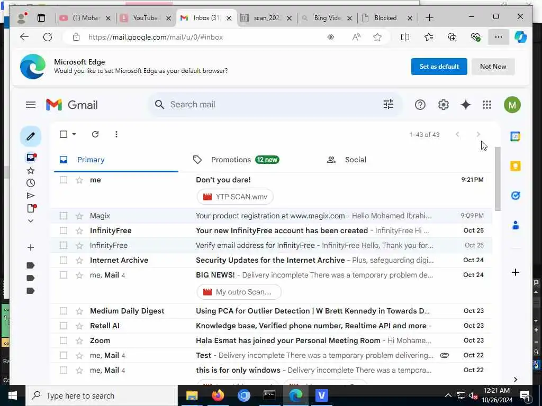Open Gmail compose with the pencil icon
The image size is (542, 406).
point(30,136)
